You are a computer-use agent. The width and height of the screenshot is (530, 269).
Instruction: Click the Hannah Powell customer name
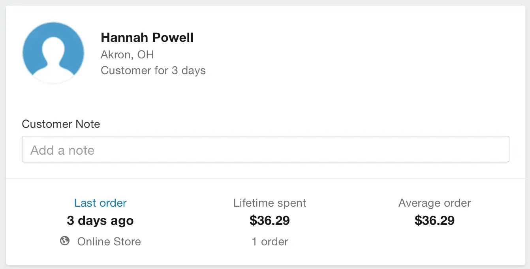click(147, 38)
